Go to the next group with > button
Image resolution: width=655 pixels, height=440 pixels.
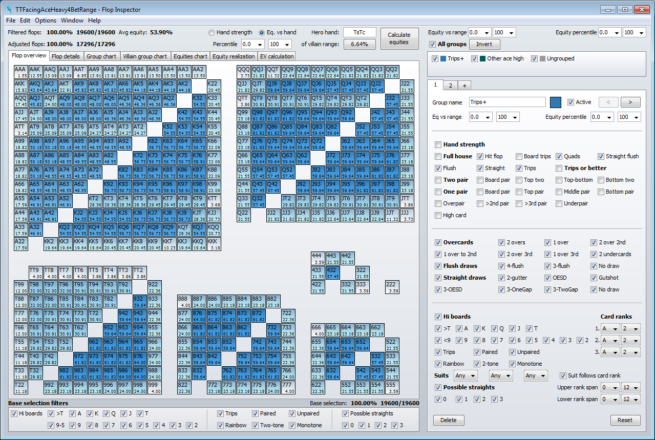[x=630, y=102]
